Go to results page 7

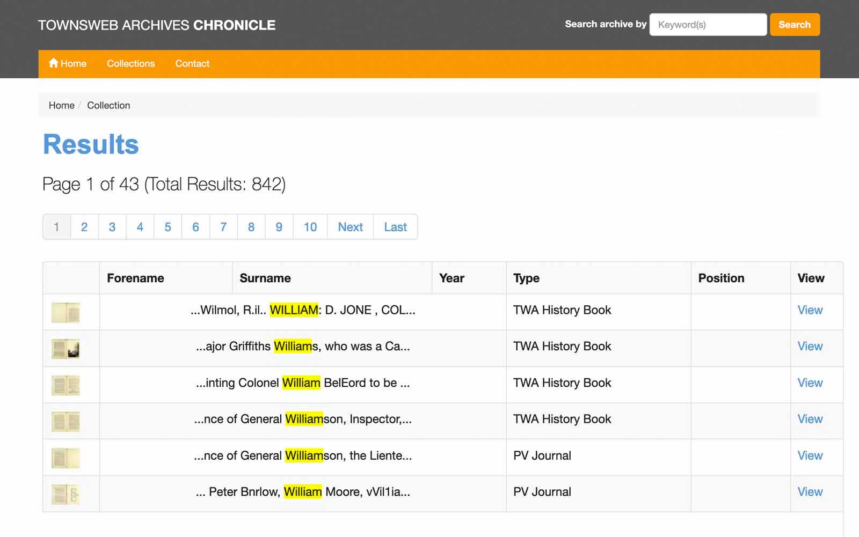223,227
